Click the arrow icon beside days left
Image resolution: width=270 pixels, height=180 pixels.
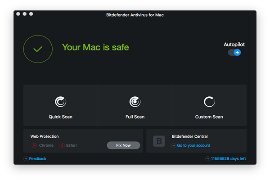pyautogui.click(x=207, y=158)
